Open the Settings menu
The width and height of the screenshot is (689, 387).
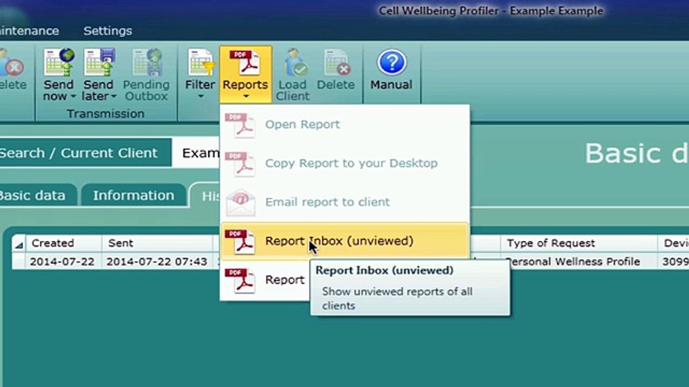coord(108,31)
